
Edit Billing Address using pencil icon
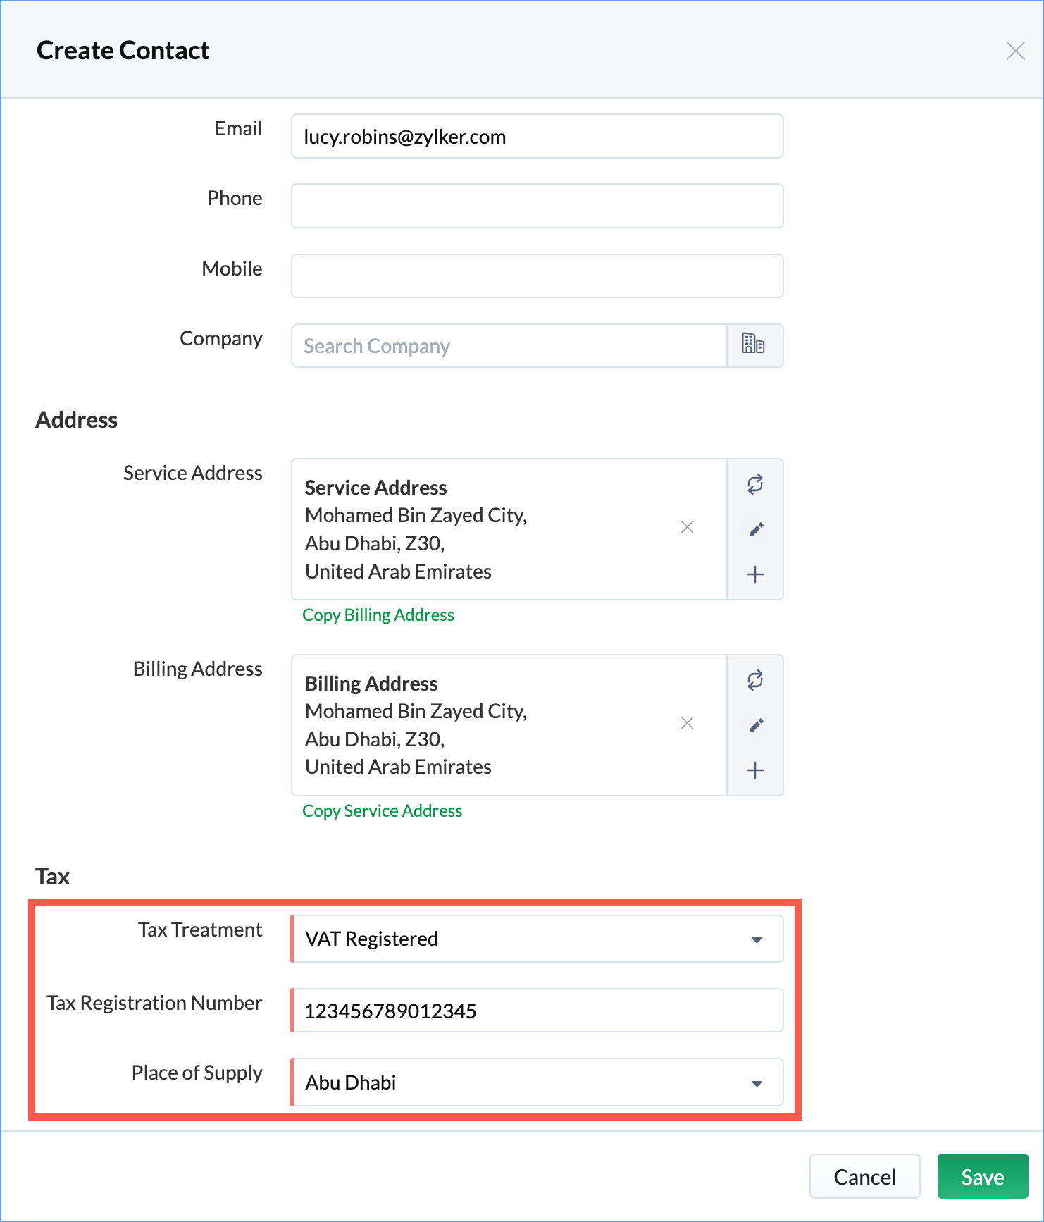coord(755,725)
